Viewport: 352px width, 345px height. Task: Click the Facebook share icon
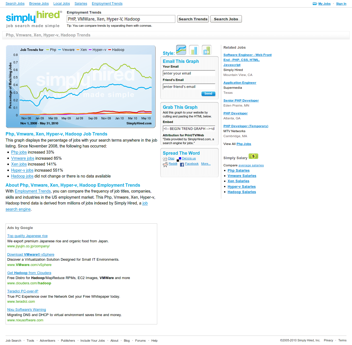click(x=182, y=164)
